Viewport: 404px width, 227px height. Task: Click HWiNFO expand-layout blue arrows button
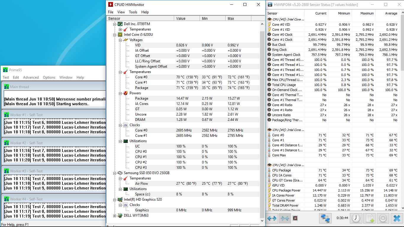pyautogui.click(x=272, y=218)
